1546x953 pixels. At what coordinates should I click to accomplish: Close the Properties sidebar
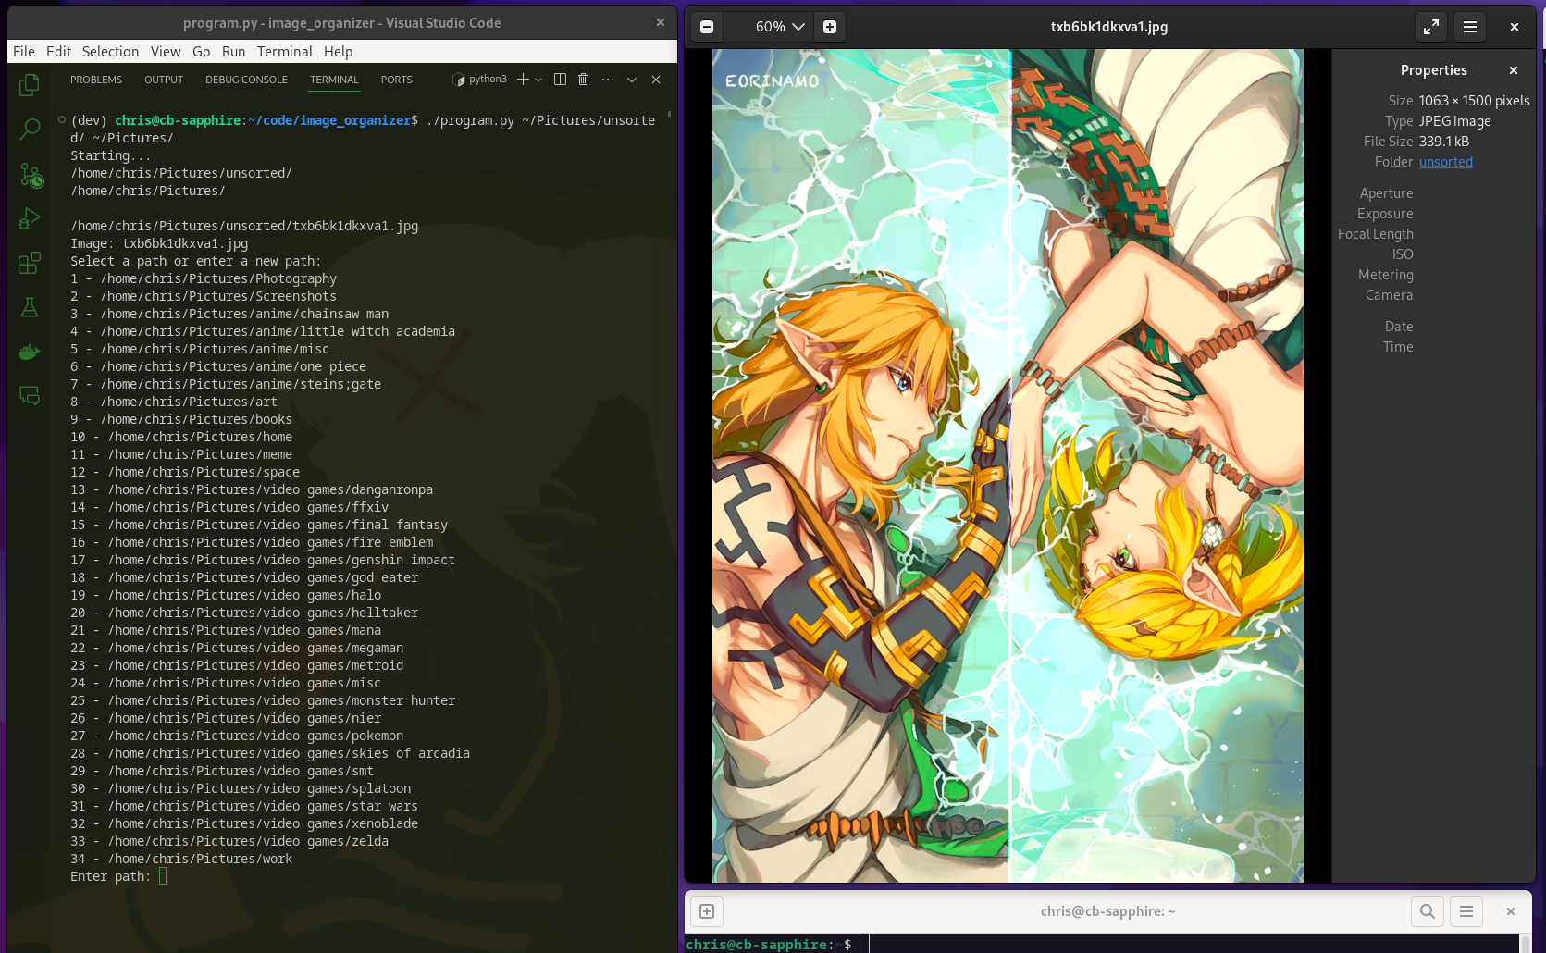(x=1514, y=70)
